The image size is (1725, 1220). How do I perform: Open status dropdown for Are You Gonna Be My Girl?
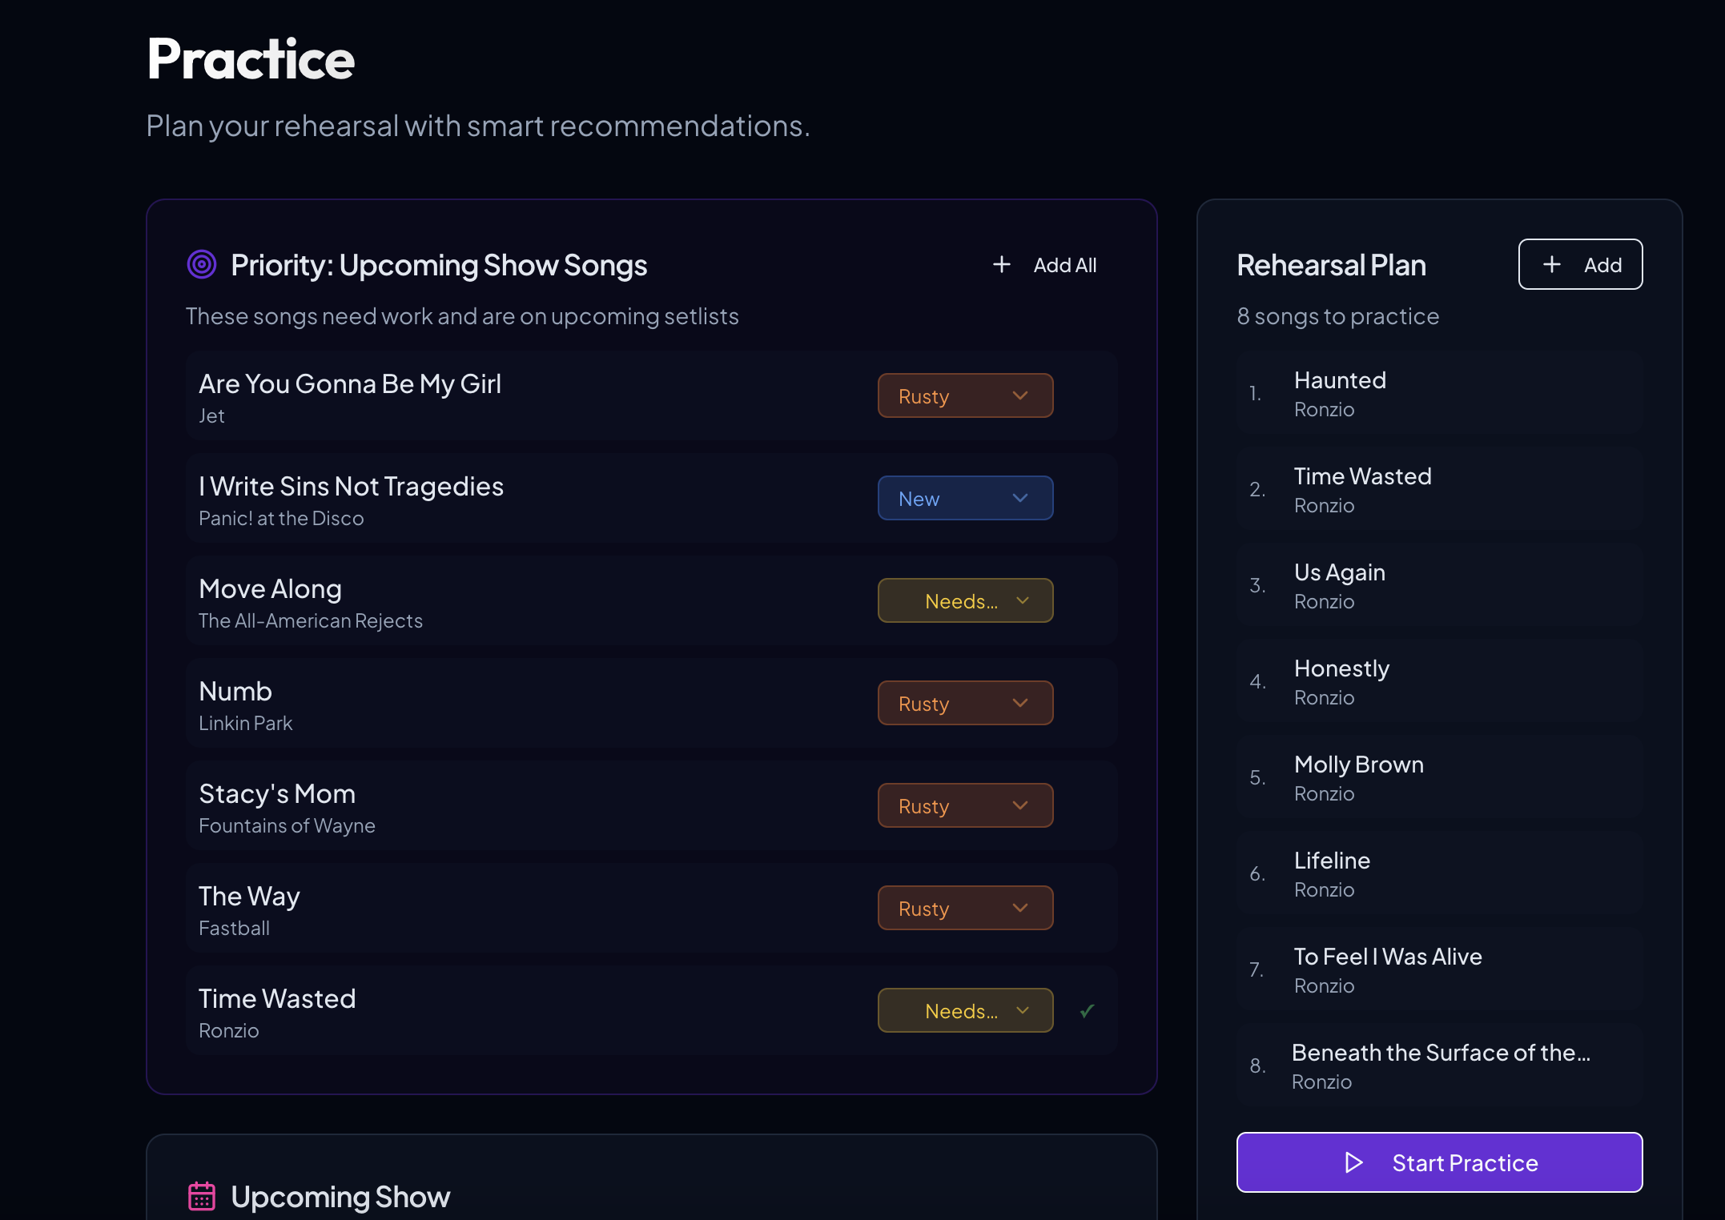pos(965,395)
